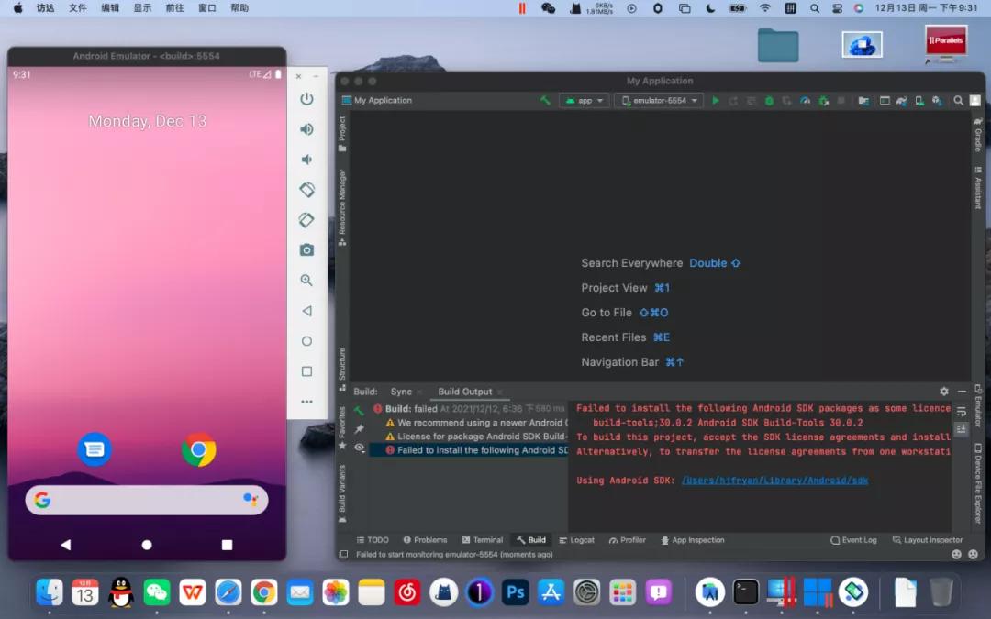Viewport: 991px width, 619px height.
Task: Toggle the message filter eye in Build panel
Action: tap(361, 448)
